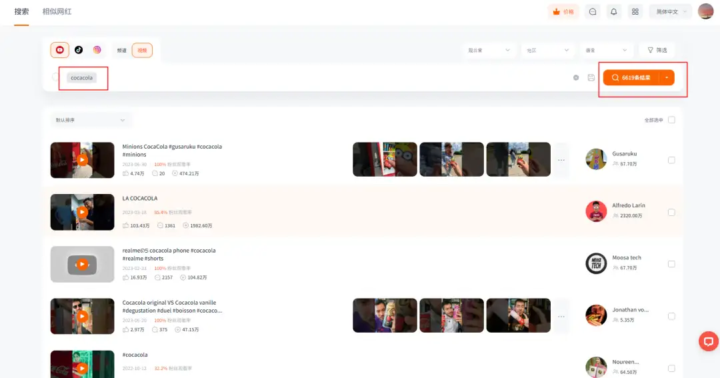Click the comments icon beside 2157

tap(157, 277)
